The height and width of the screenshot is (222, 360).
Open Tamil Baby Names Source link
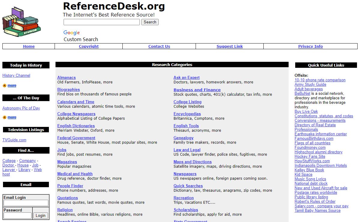click(x=318, y=210)
